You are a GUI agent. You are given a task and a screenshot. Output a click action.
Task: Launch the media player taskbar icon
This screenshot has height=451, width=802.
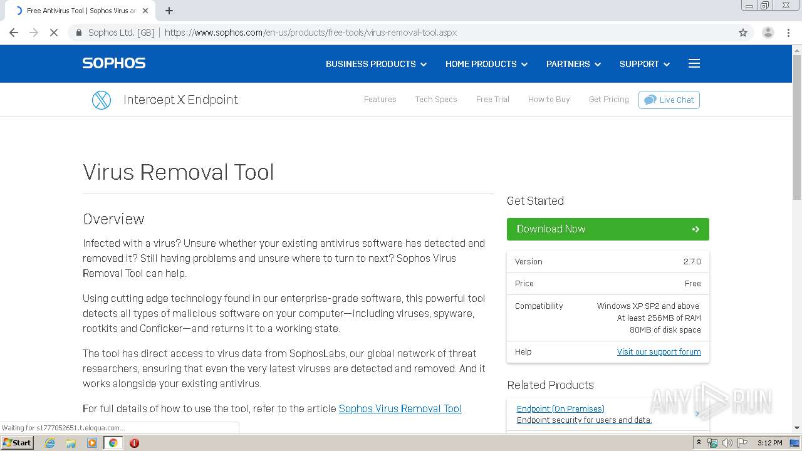pos(92,443)
